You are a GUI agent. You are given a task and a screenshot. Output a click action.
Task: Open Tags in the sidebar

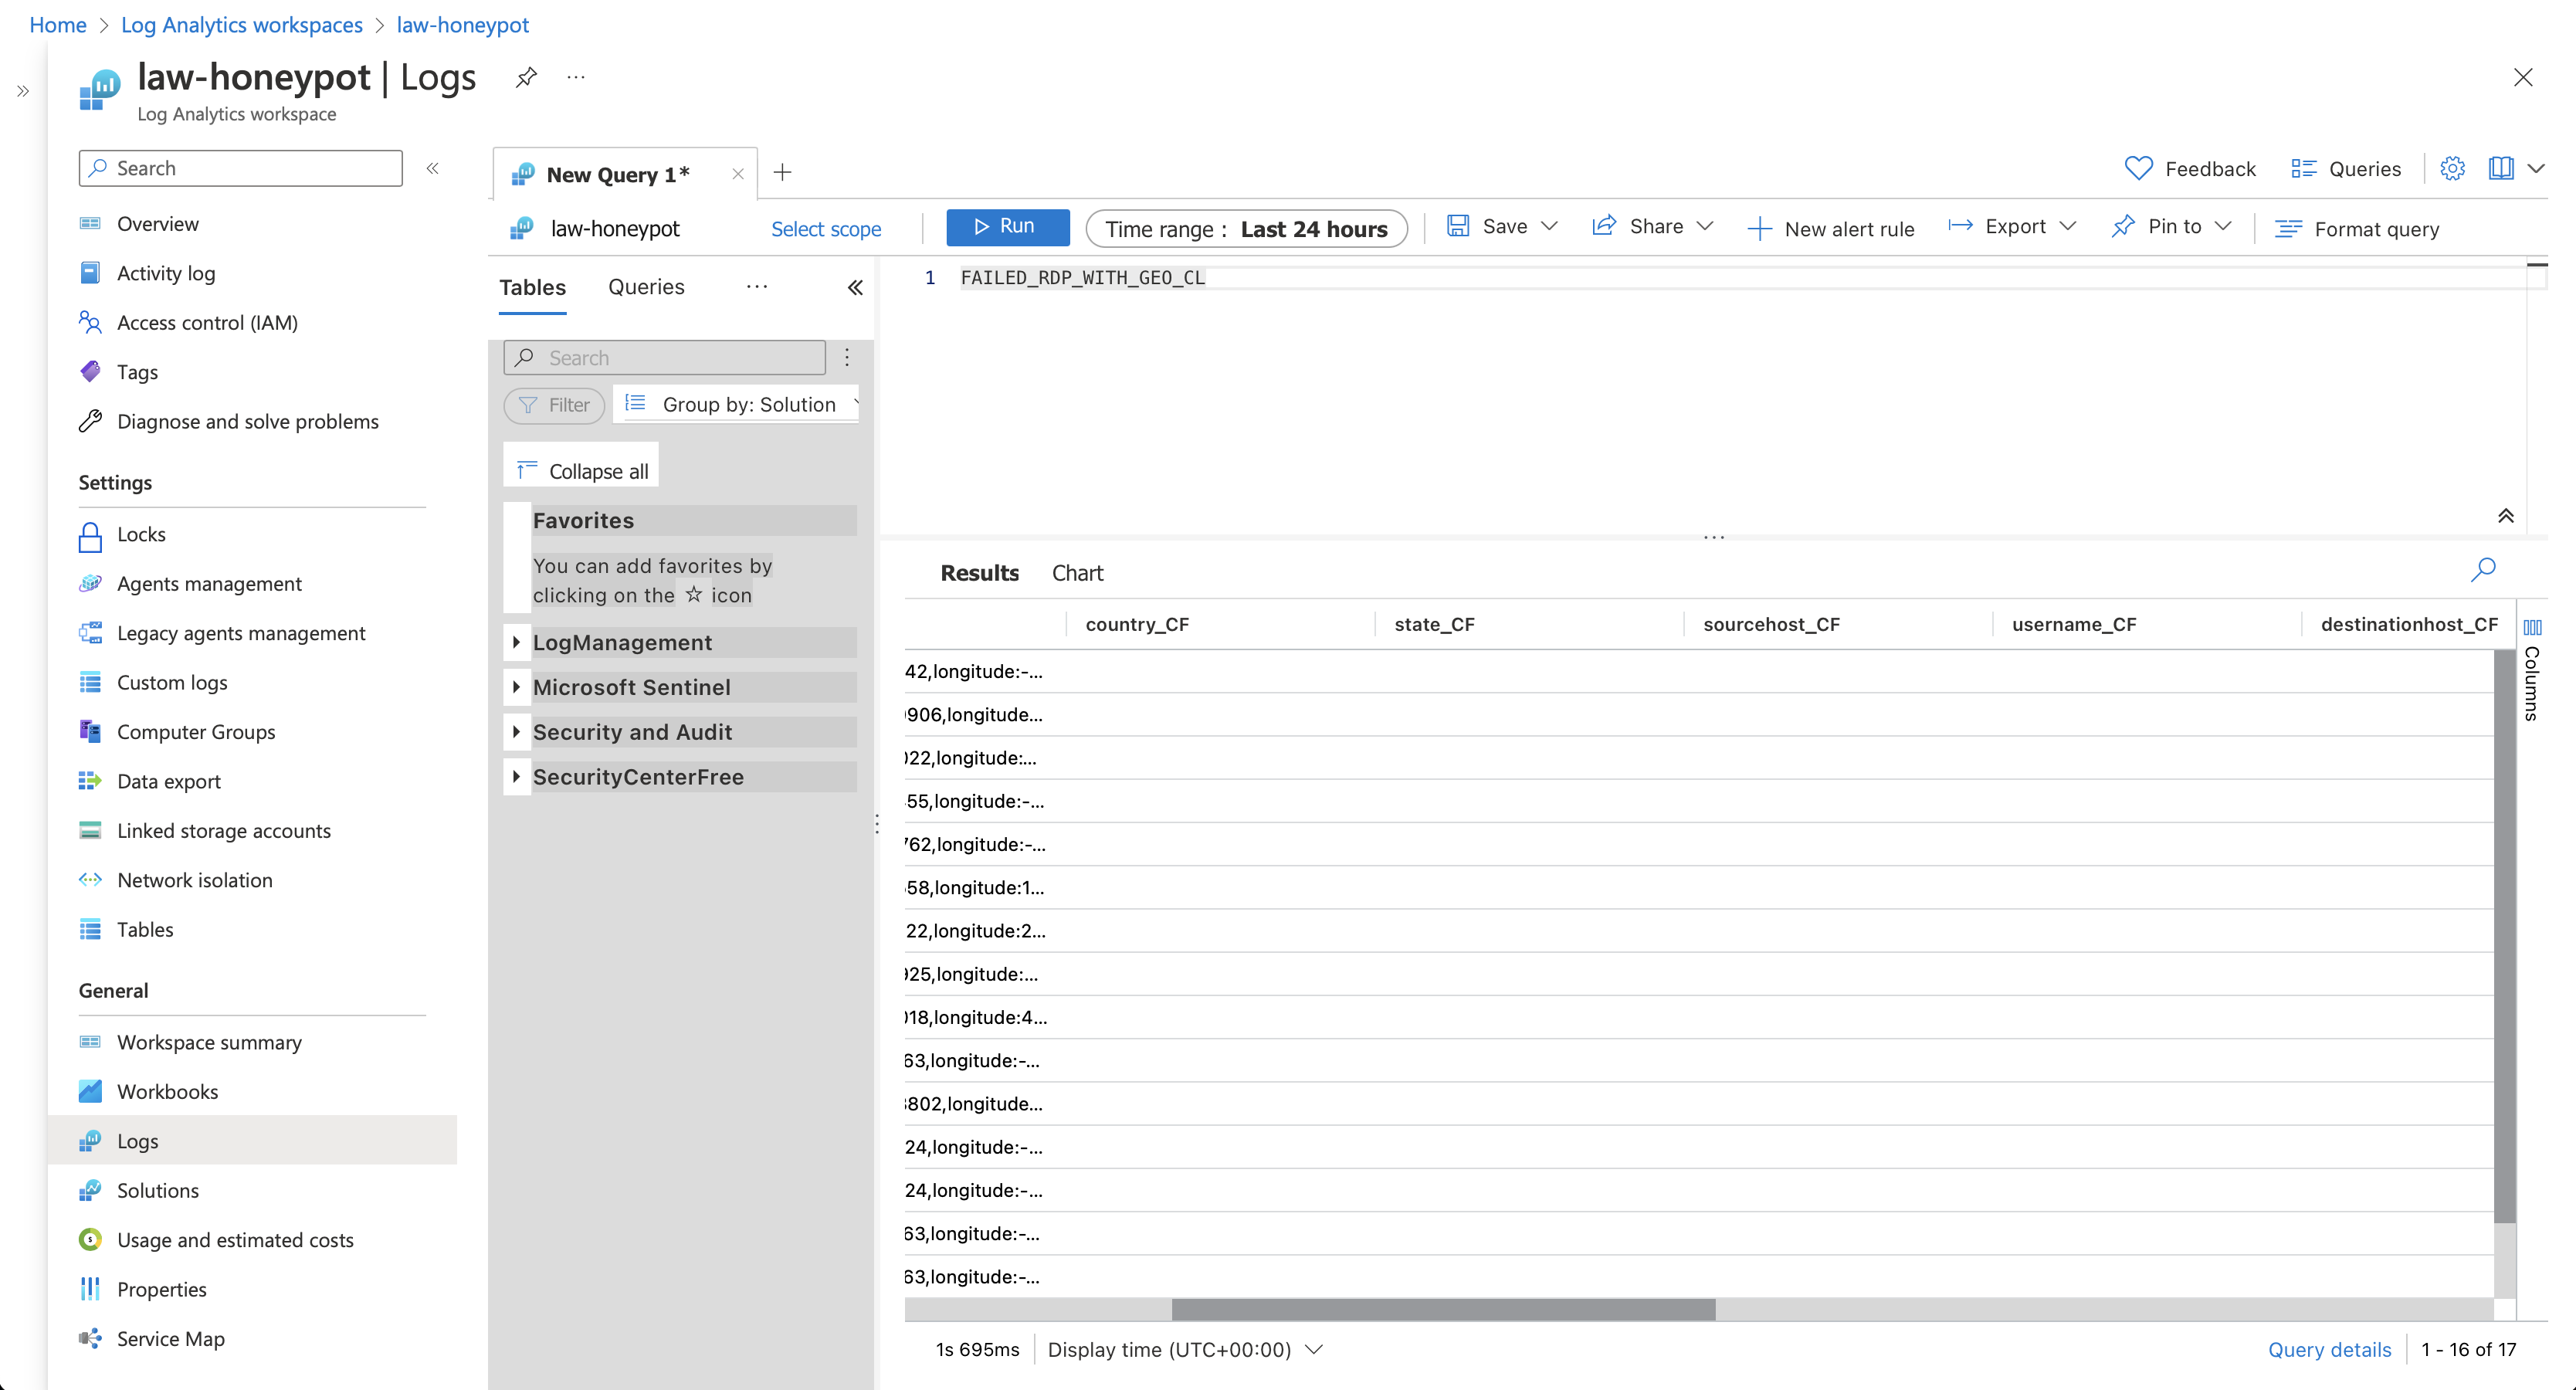tap(137, 372)
